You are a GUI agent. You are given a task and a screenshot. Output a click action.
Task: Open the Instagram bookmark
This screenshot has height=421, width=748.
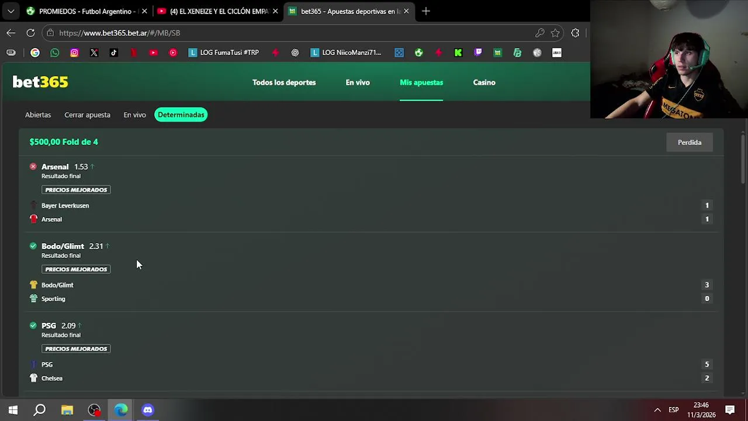pos(74,53)
